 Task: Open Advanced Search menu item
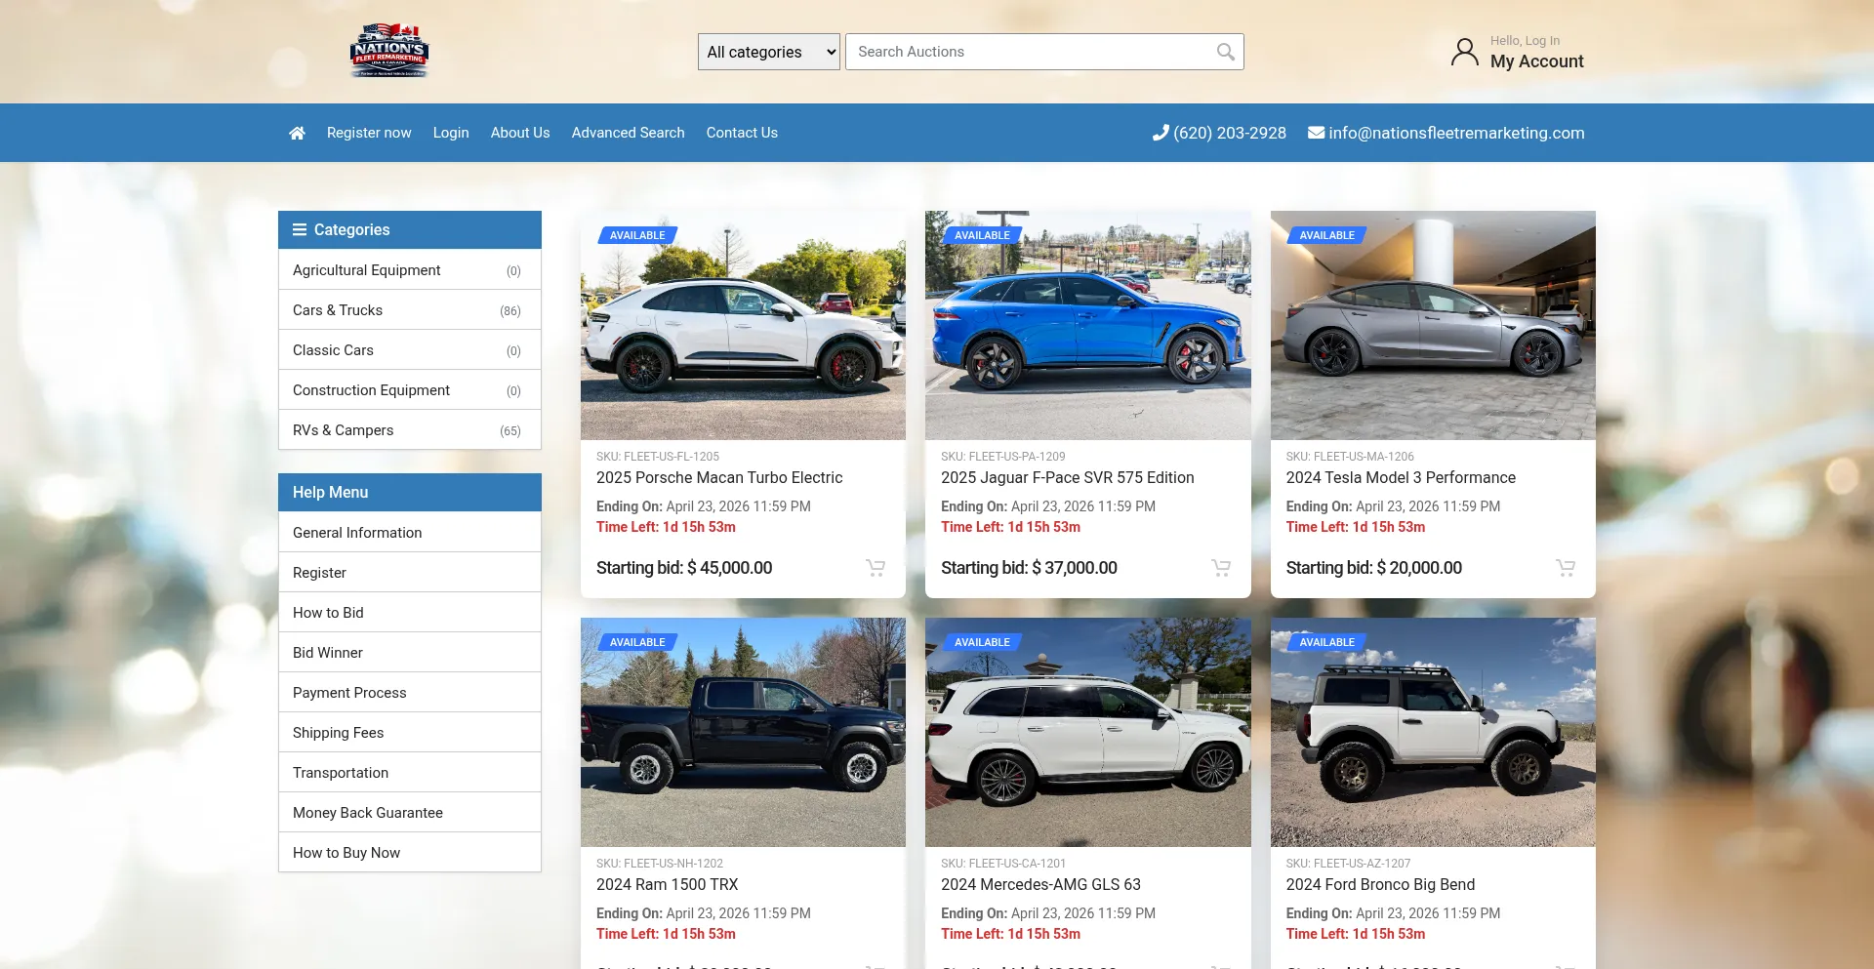point(628,133)
